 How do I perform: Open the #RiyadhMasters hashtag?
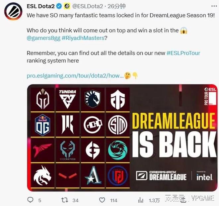click(x=83, y=38)
